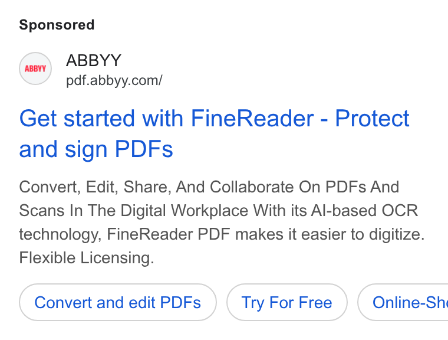Click the round ABBYY logo icon
This screenshot has width=448, height=340.
(35, 68)
